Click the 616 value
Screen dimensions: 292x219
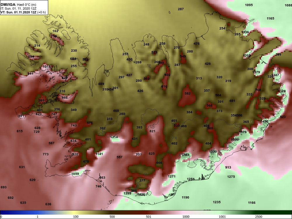tap(164, 87)
